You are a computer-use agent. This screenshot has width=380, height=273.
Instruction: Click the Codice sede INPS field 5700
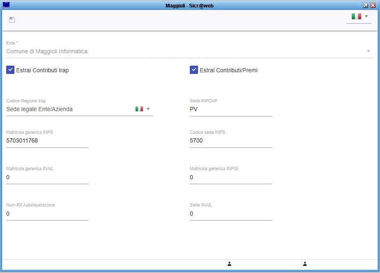231,141
